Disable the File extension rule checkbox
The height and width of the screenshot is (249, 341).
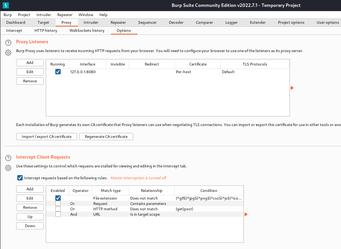point(58,198)
